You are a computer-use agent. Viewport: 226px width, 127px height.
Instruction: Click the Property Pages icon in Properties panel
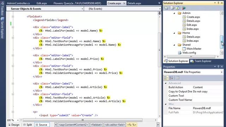click(x=177, y=78)
